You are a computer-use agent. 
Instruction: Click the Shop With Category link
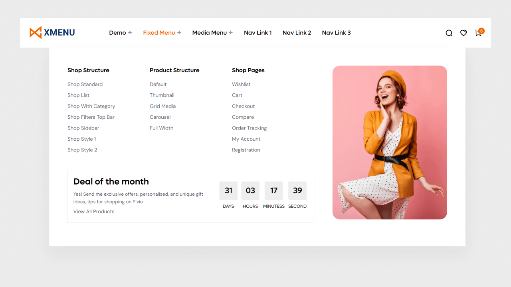click(x=91, y=106)
